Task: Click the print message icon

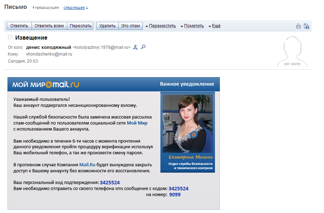Action: click(x=298, y=26)
